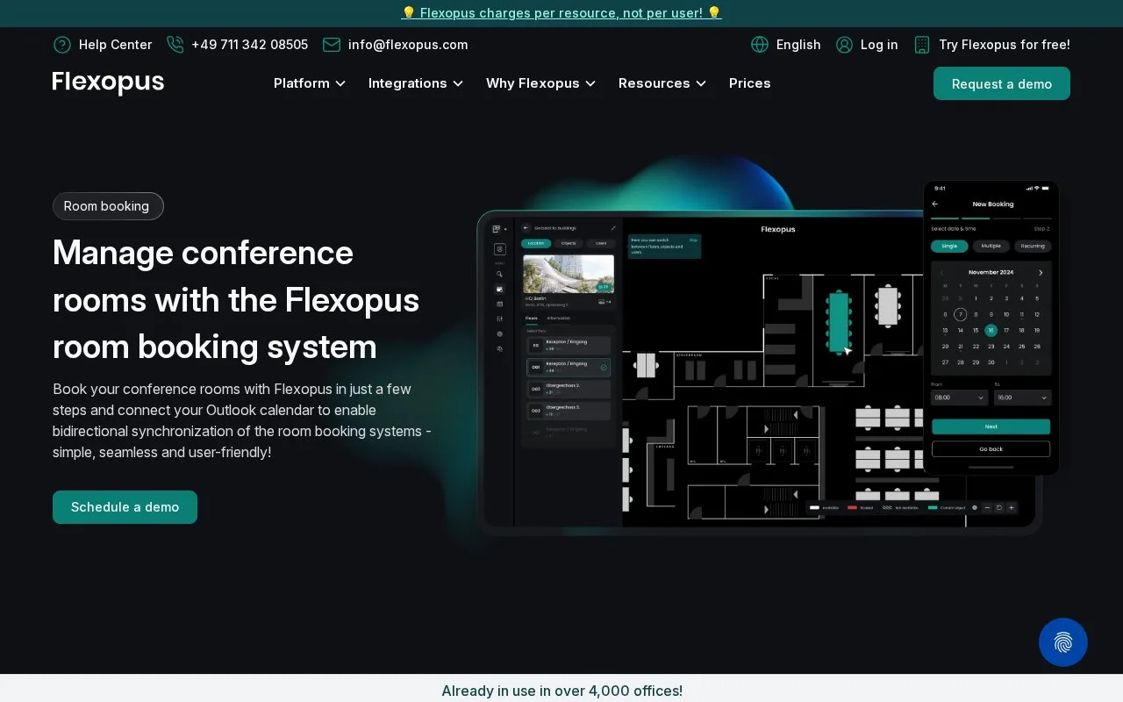Open the Integrations menu item
Image resolution: width=1123 pixels, height=702 pixels.
click(408, 83)
